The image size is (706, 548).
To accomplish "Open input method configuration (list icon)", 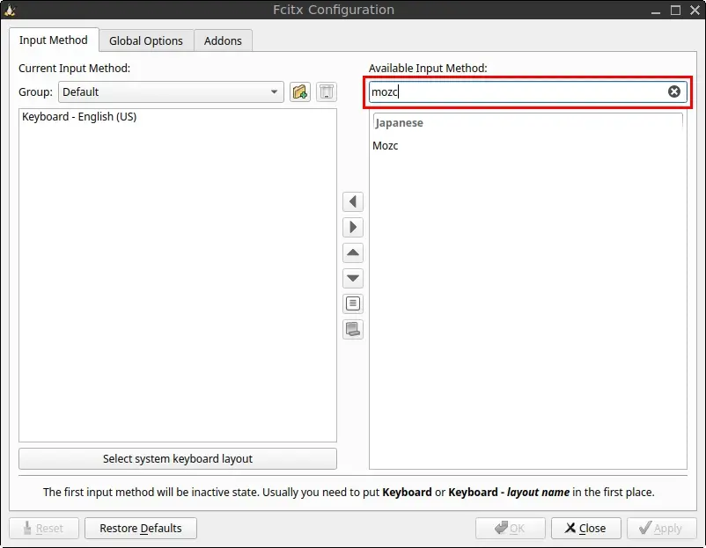I will 353,303.
